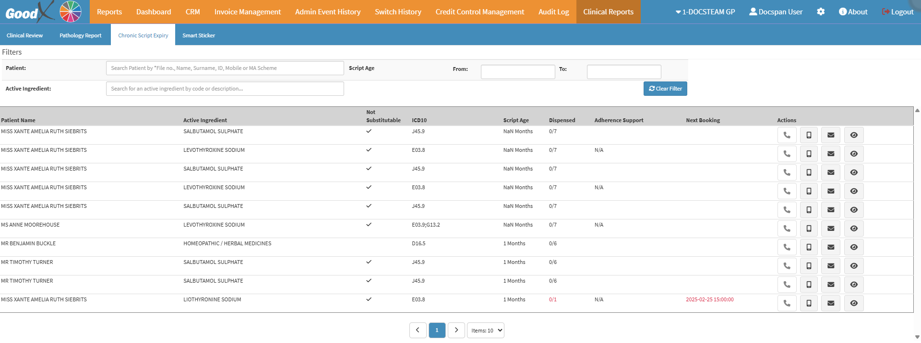Open the Items: 10 page size dropdown
The image size is (921, 343).
click(485, 331)
